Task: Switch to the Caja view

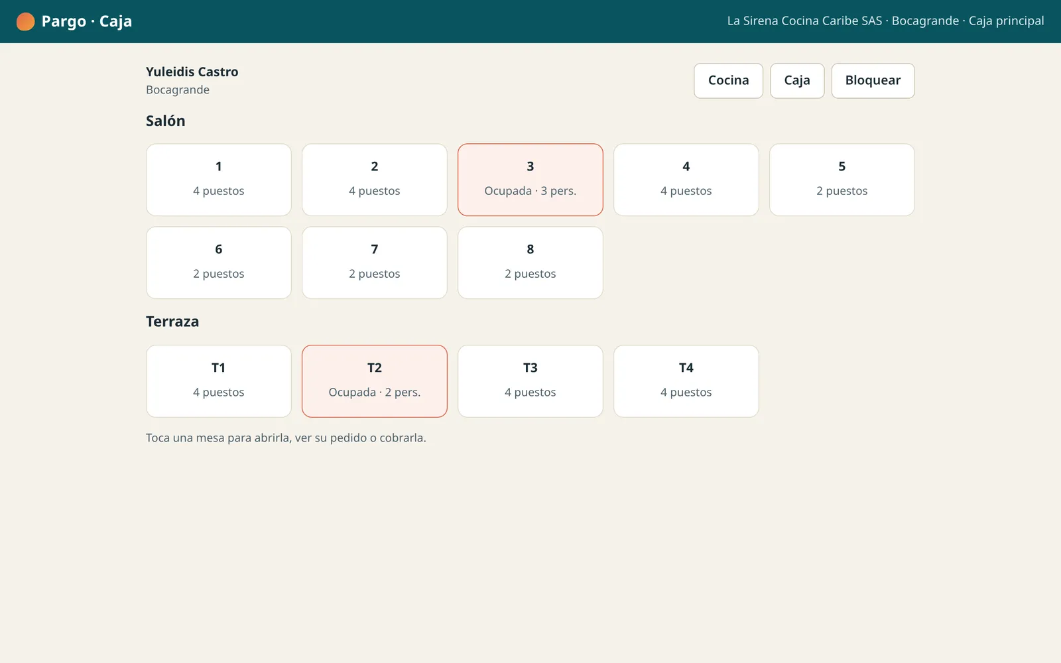Action: tap(797, 81)
